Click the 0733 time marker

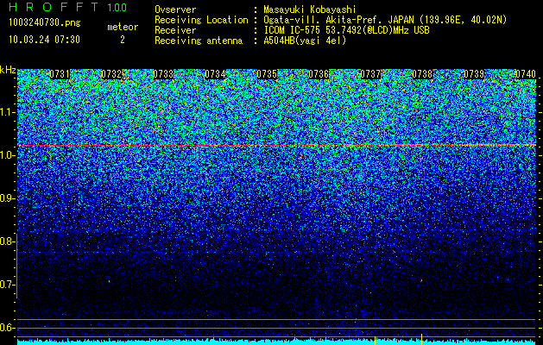coord(163,74)
